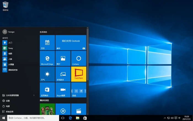Click the Windows Start button

[4, 118]
